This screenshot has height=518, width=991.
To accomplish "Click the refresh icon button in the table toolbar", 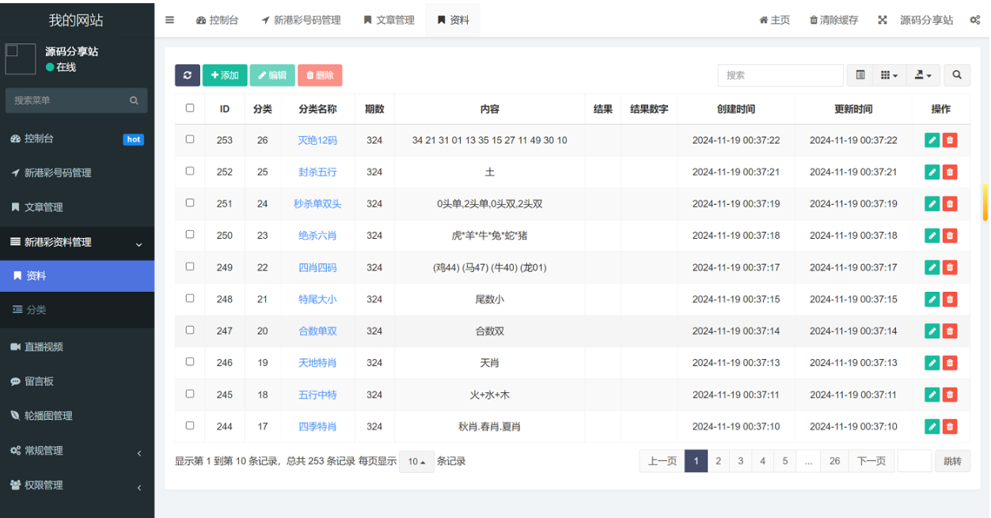I will tap(187, 75).
